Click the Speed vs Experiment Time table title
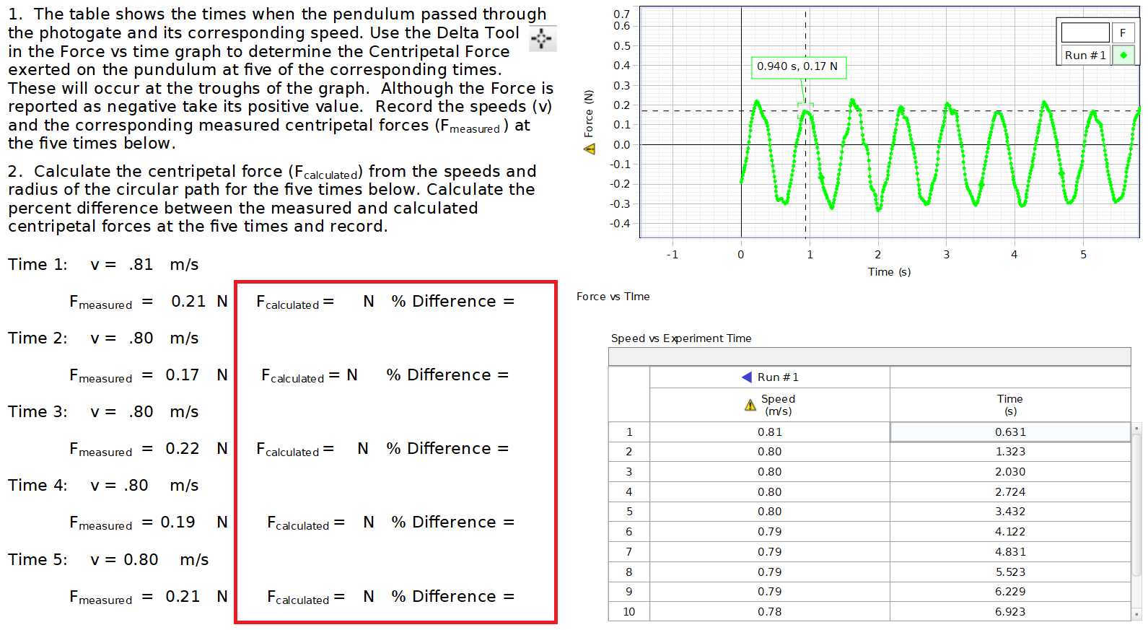The height and width of the screenshot is (630, 1148). (681, 338)
